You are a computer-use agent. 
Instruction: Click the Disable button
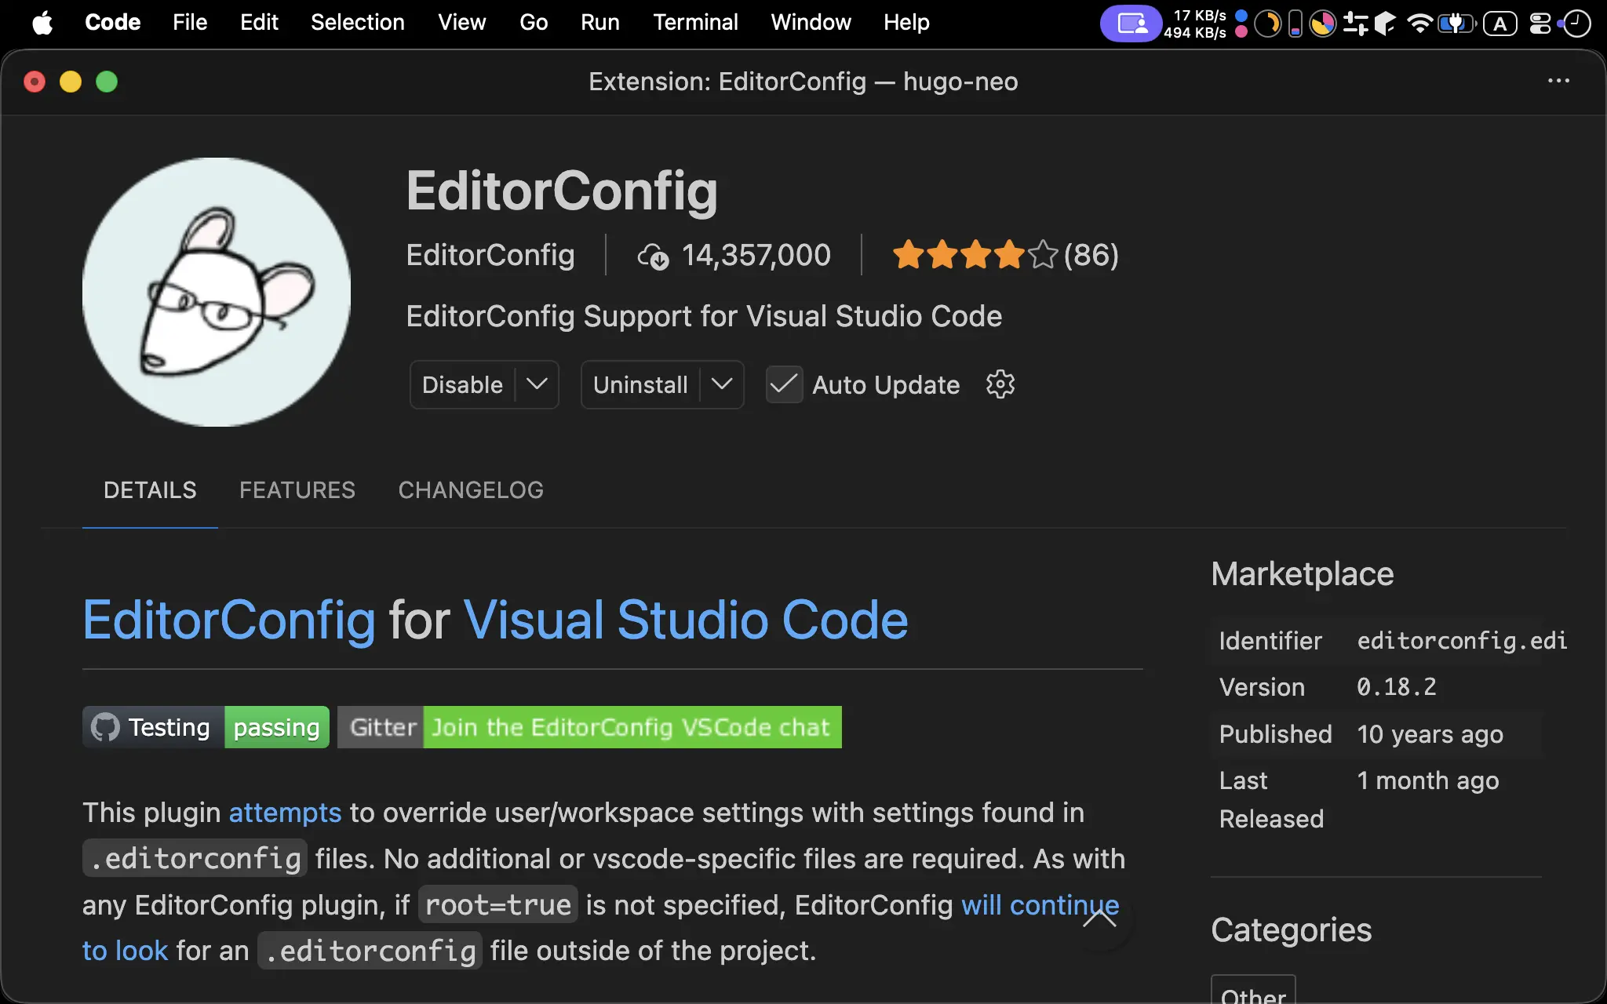462,384
